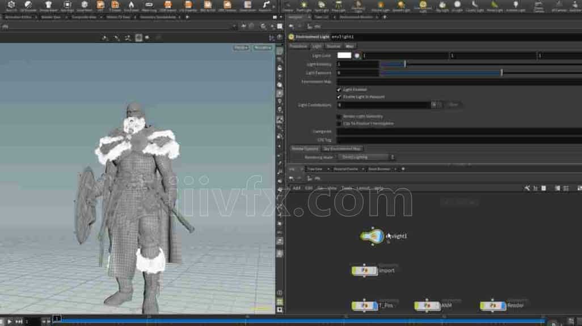The width and height of the screenshot is (582, 326).
Task: Select the Spot Light shelf tool
Action: [322, 6]
